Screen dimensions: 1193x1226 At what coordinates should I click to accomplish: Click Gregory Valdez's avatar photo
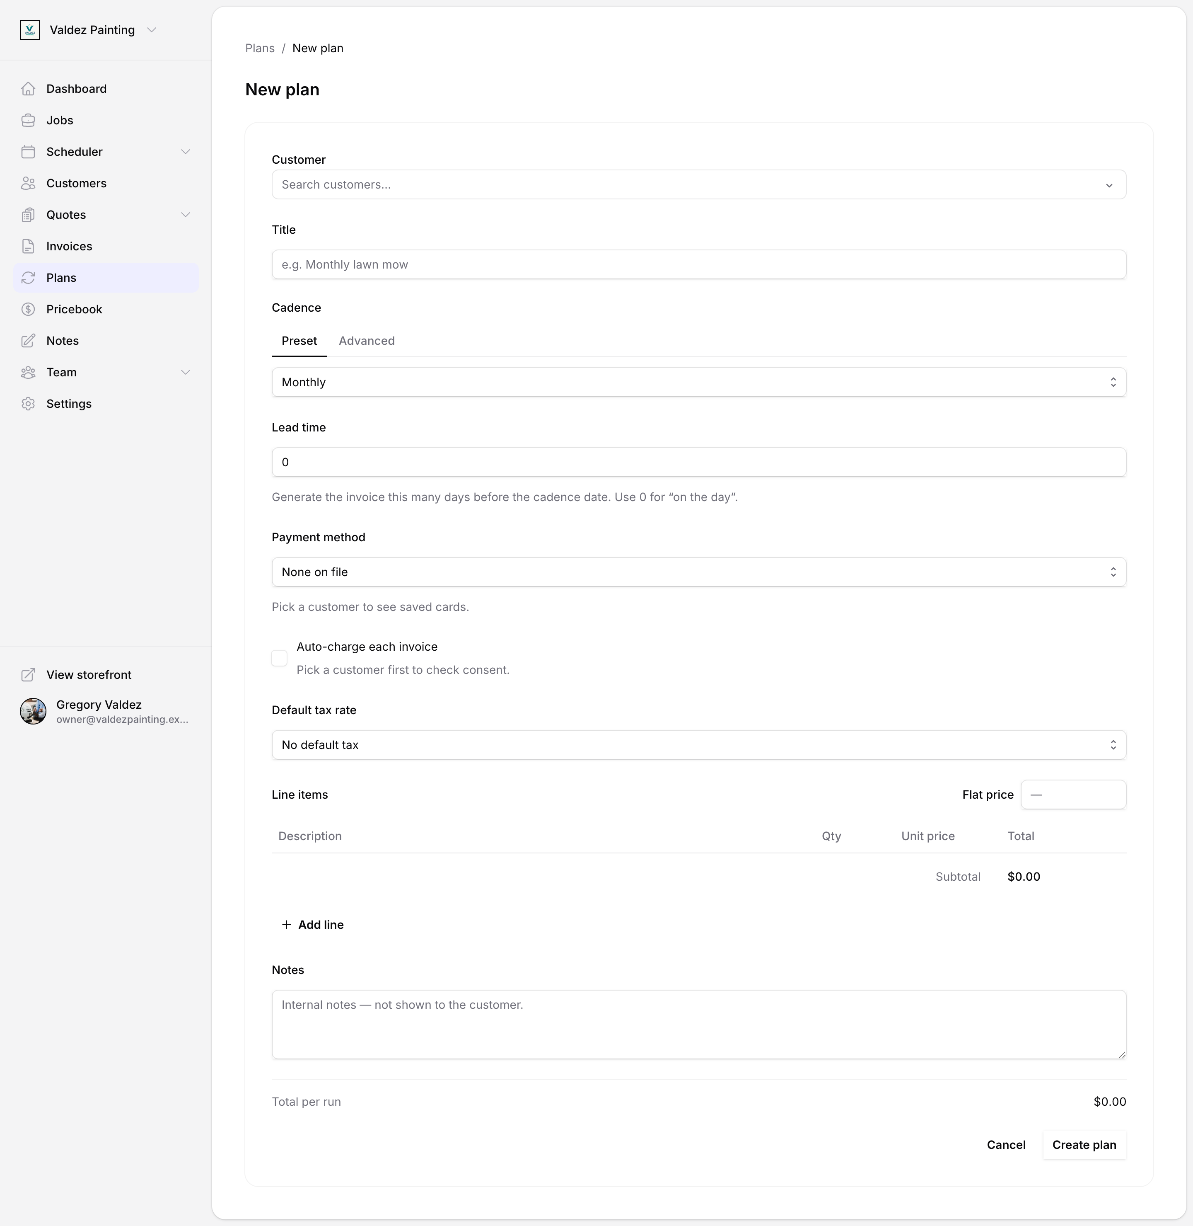tap(33, 711)
